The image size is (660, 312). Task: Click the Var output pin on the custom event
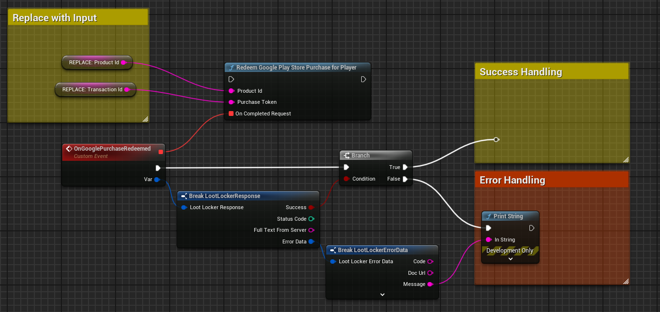click(157, 180)
